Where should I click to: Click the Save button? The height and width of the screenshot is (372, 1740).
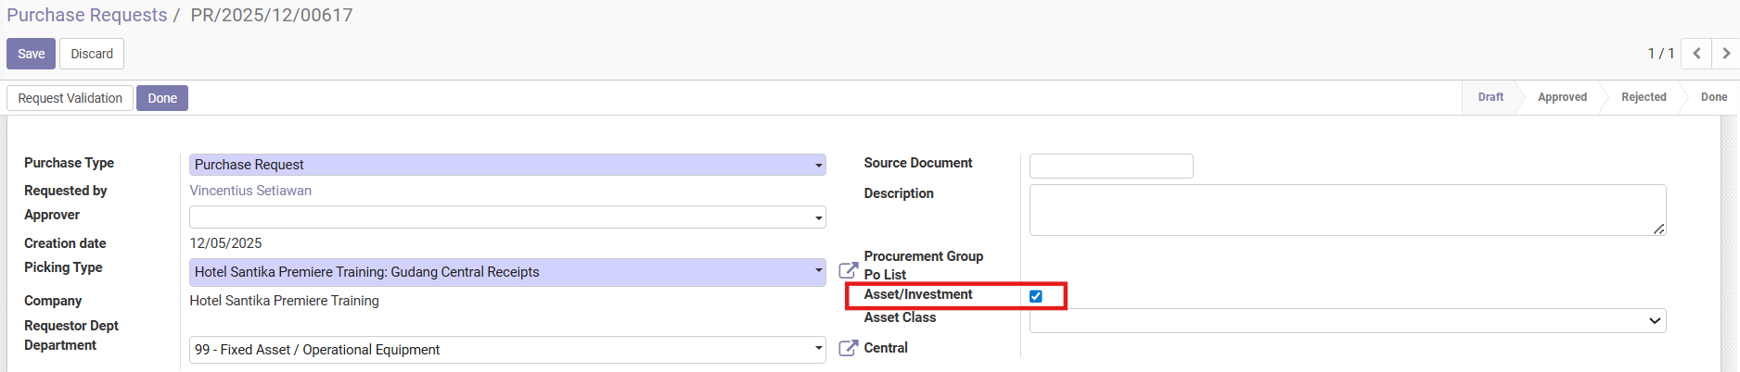click(31, 54)
